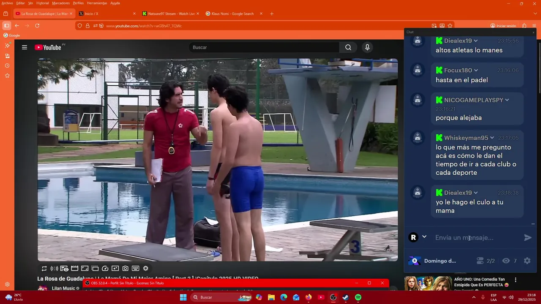The width and height of the screenshot is (541, 304).
Task: Click the sparkle filters icon in video toolbar
Action: [115, 269]
